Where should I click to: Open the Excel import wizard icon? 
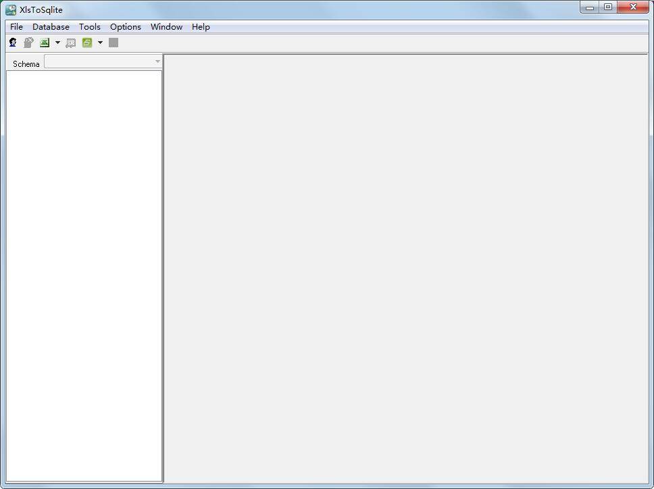45,42
